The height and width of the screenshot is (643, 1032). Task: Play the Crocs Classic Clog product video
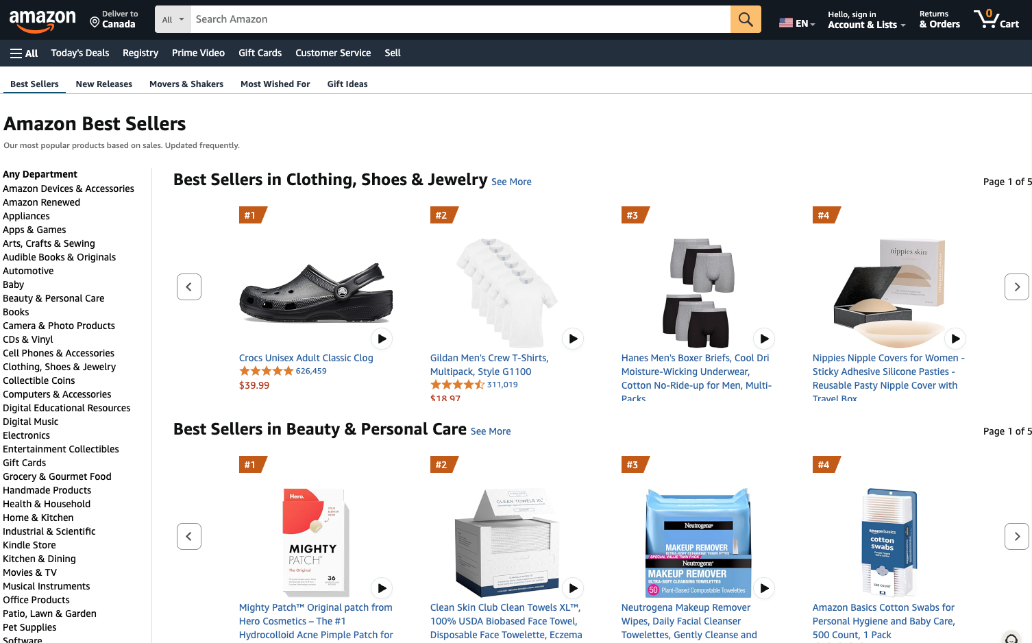tap(382, 338)
